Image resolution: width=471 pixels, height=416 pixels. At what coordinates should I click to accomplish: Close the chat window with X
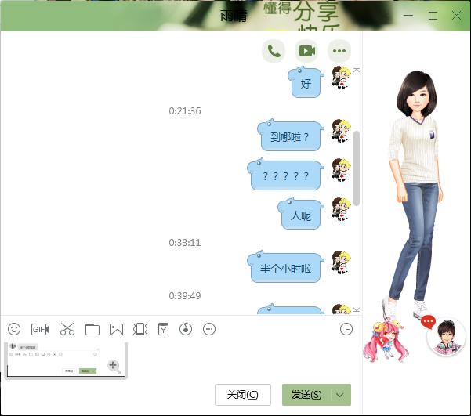pyautogui.click(x=457, y=16)
